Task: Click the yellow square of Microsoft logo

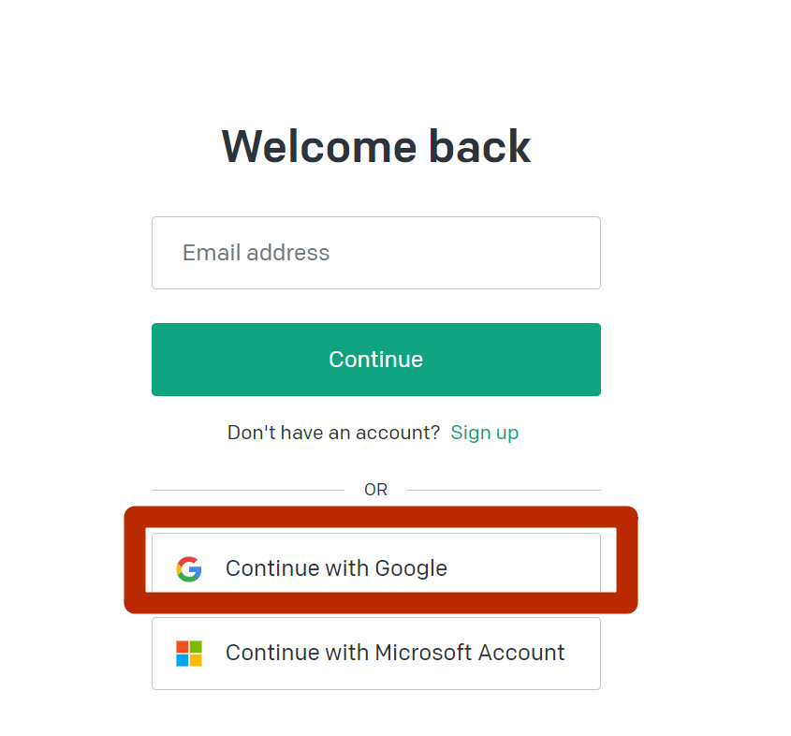Action: (x=196, y=660)
